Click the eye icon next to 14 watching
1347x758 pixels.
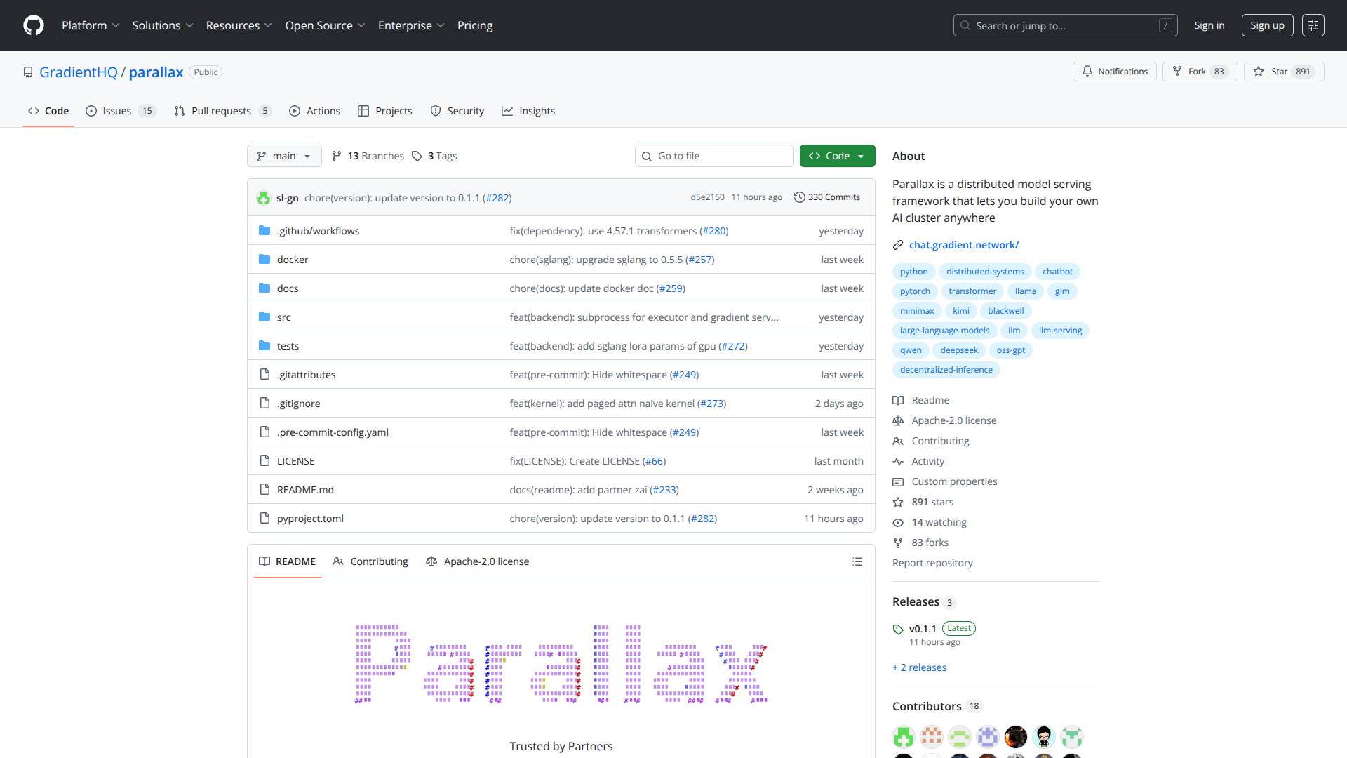[x=899, y=522]
